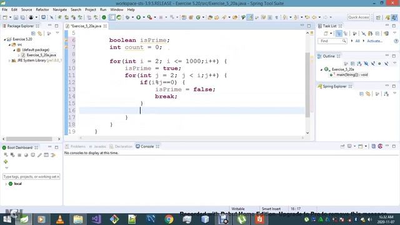Open the Debug button dropdown arrow
The image size is (400, 225).
point(132,17)
